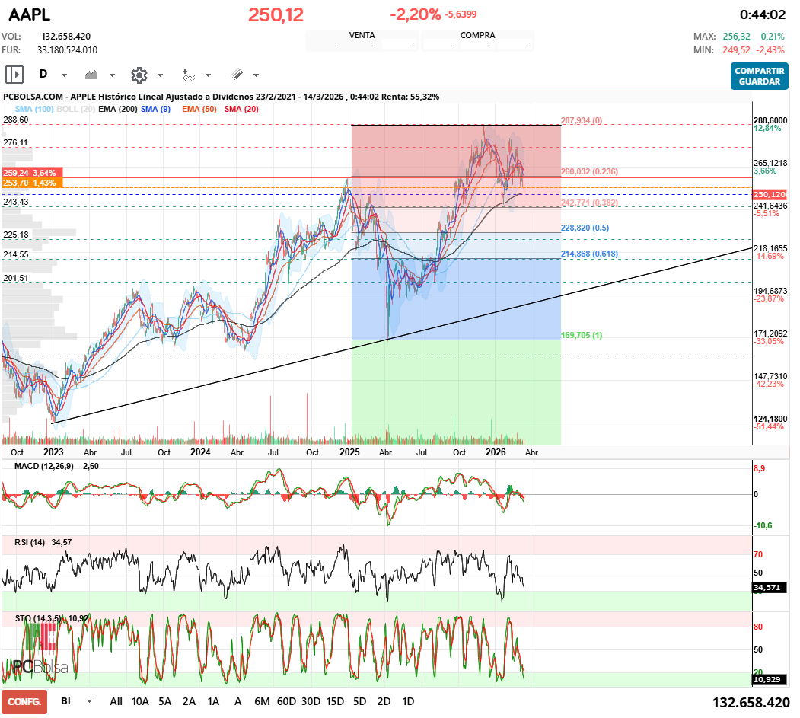Expand the chart type dropdown arrow
This screenshot has height=718, width=800.
tap(111, 75)
